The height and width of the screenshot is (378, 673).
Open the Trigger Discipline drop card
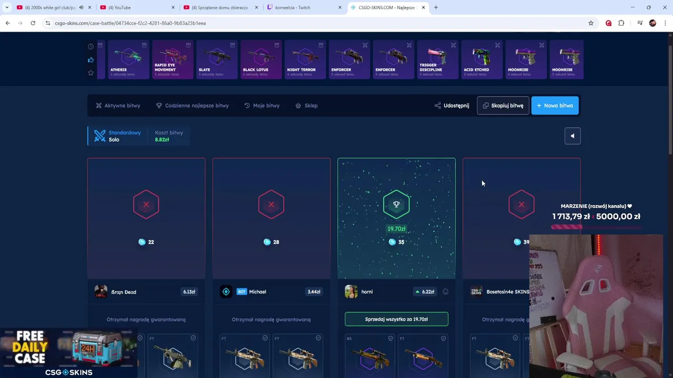pyautogui.click(x=437, y=60)
